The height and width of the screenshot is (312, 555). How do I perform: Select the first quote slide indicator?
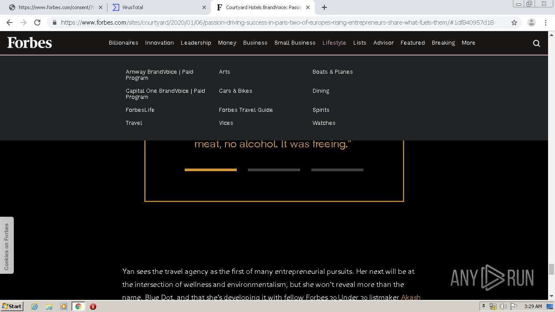(211, 170)
